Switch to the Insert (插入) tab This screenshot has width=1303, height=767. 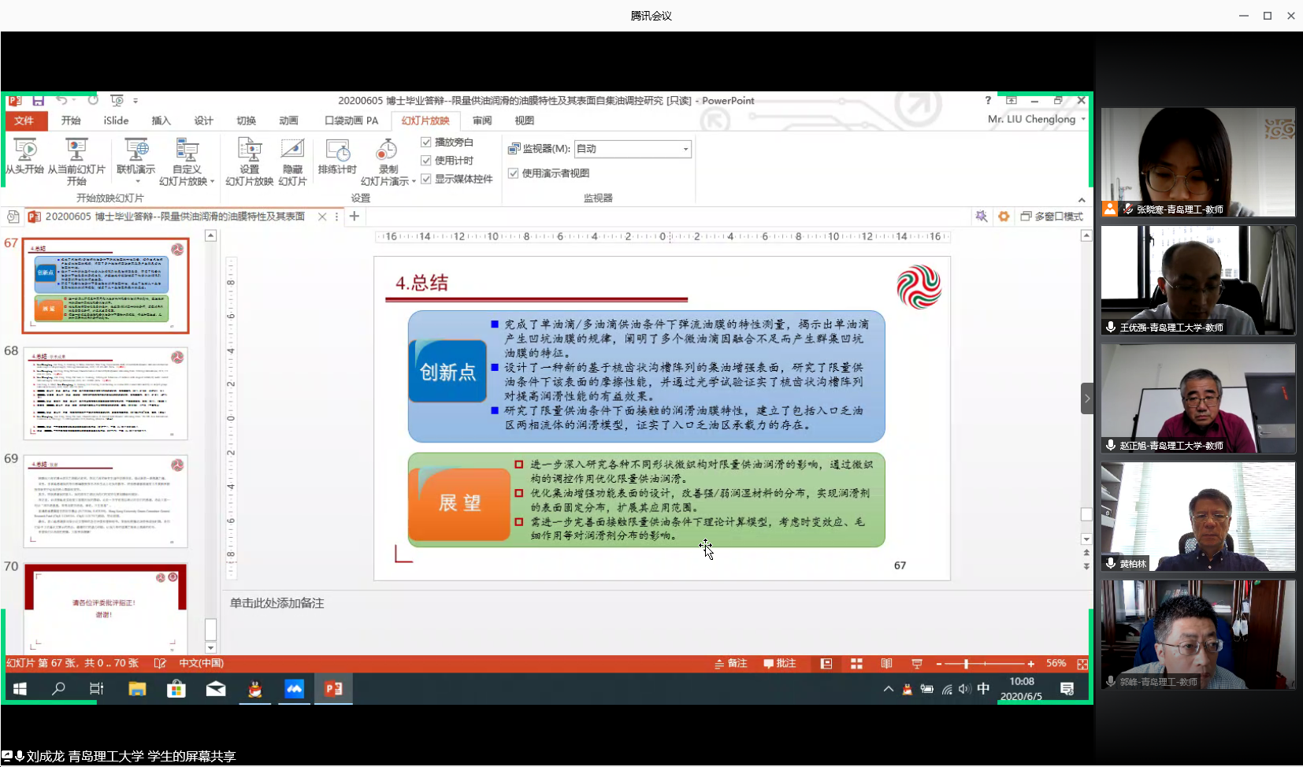coord(161,120)
